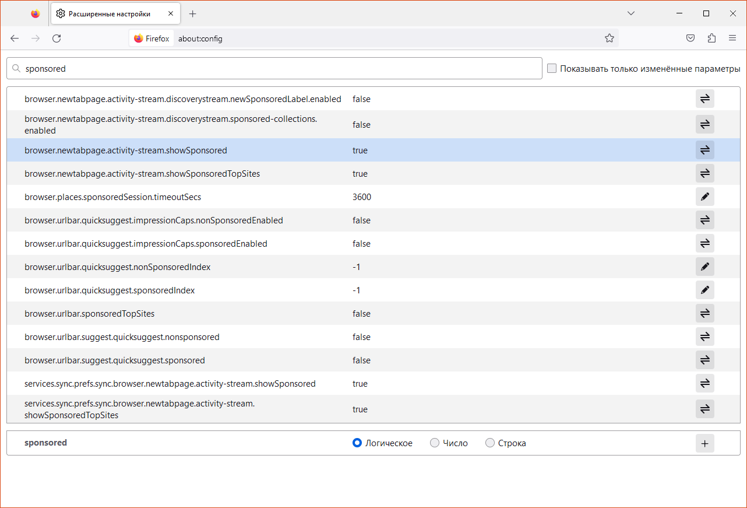
Task: Go back to the previous page
Action: coord(15,38)
